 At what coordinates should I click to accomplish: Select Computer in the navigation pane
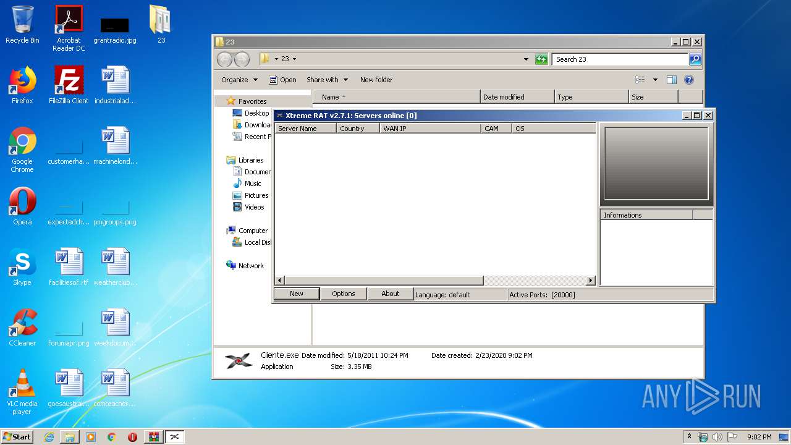pyautogui.click(x=247, y=231)
